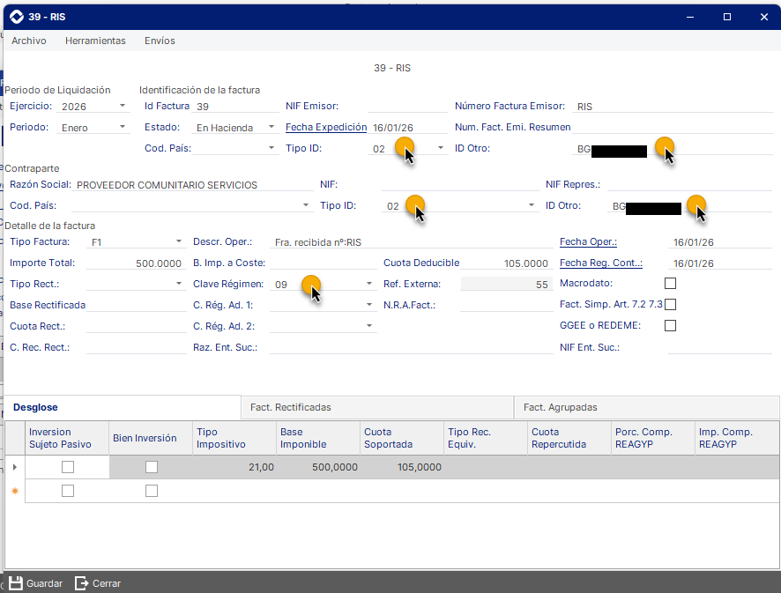Expand the Clave Régimen dropdown arrow

(x=369, y=284)
